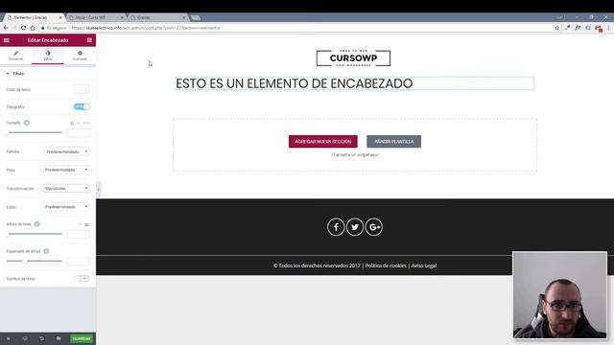Open a new browser tab
Screen dimensions: 614x345
pyautogui.click(x=196, y=17)
